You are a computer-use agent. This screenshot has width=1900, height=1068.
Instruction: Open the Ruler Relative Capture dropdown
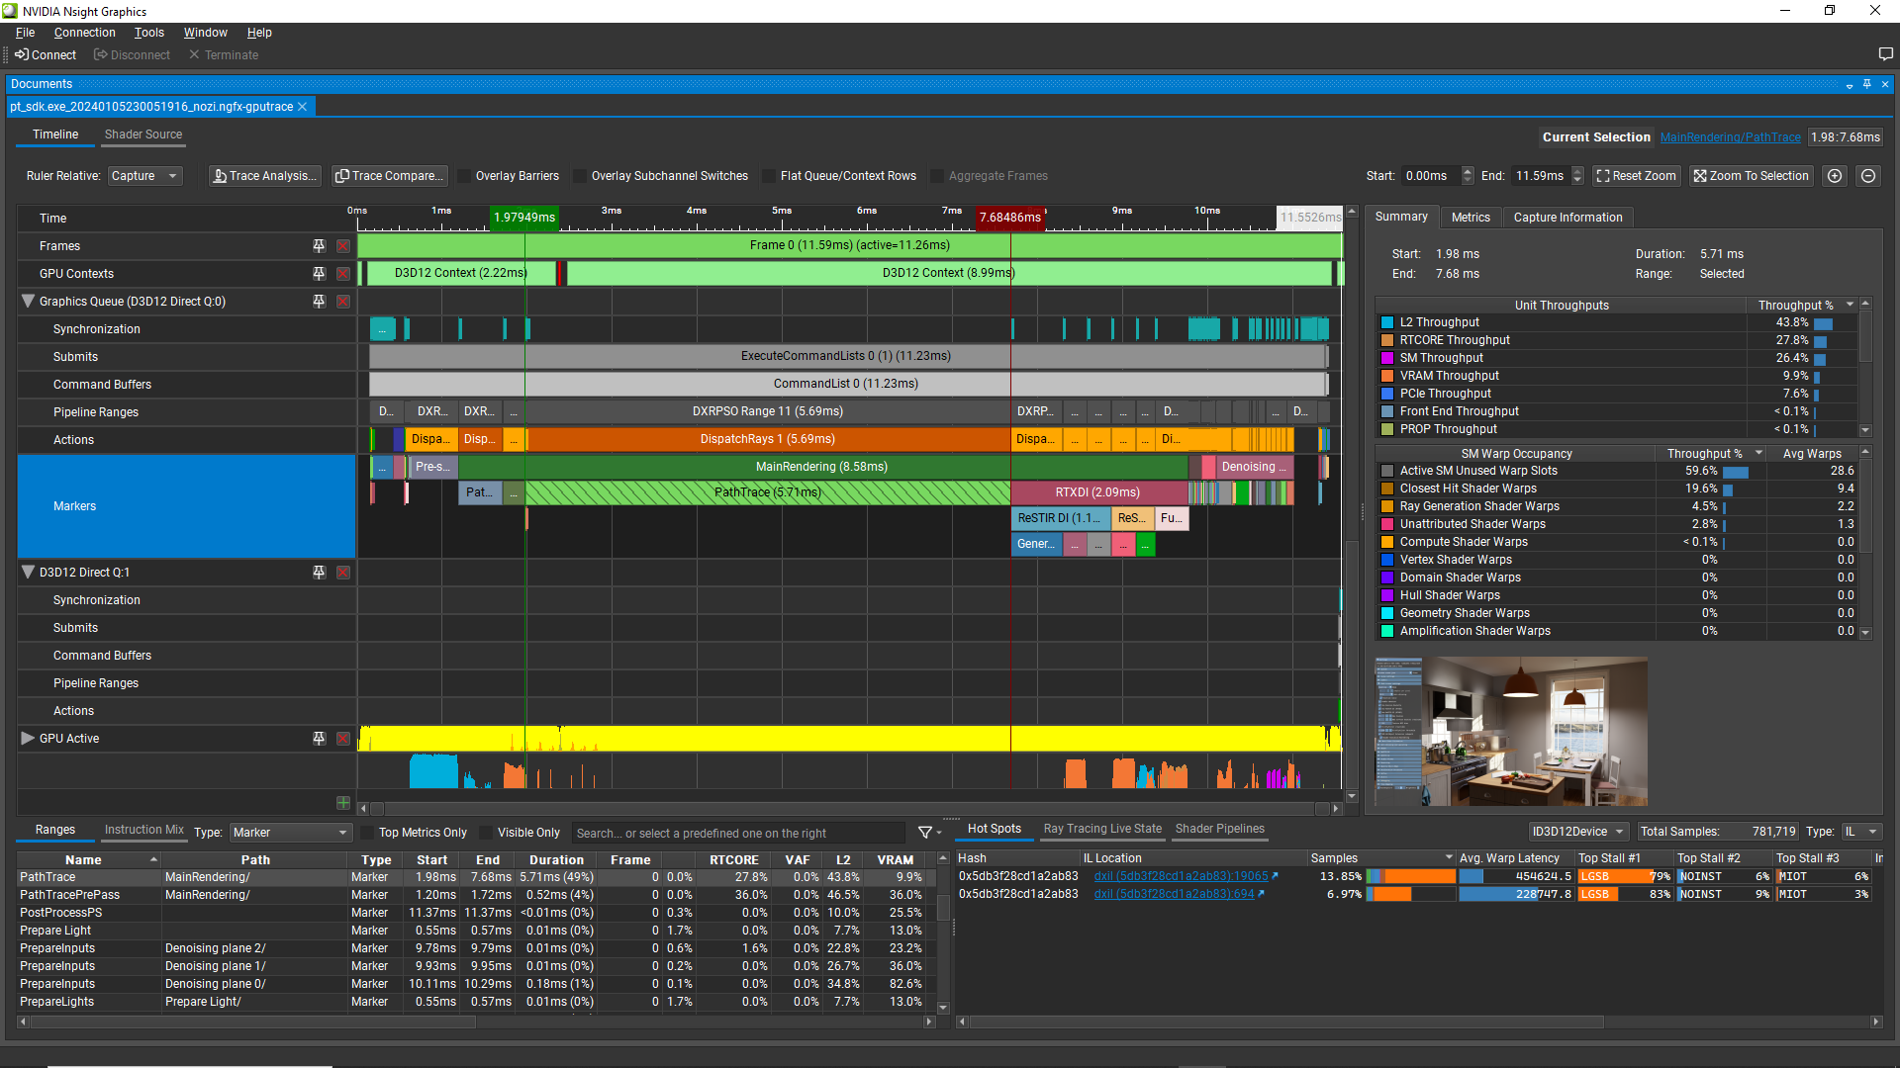point(144,176)
